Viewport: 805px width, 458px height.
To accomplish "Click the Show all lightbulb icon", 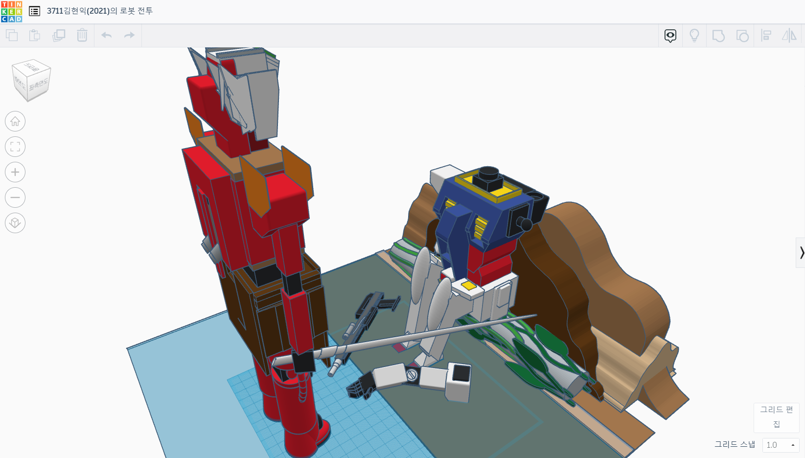I will 694,36.
